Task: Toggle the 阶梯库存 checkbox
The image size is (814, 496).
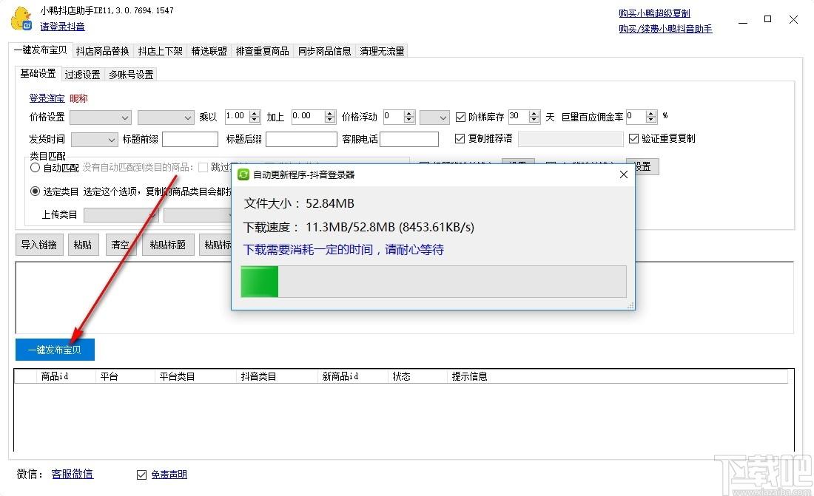Action: click(460, 118)
